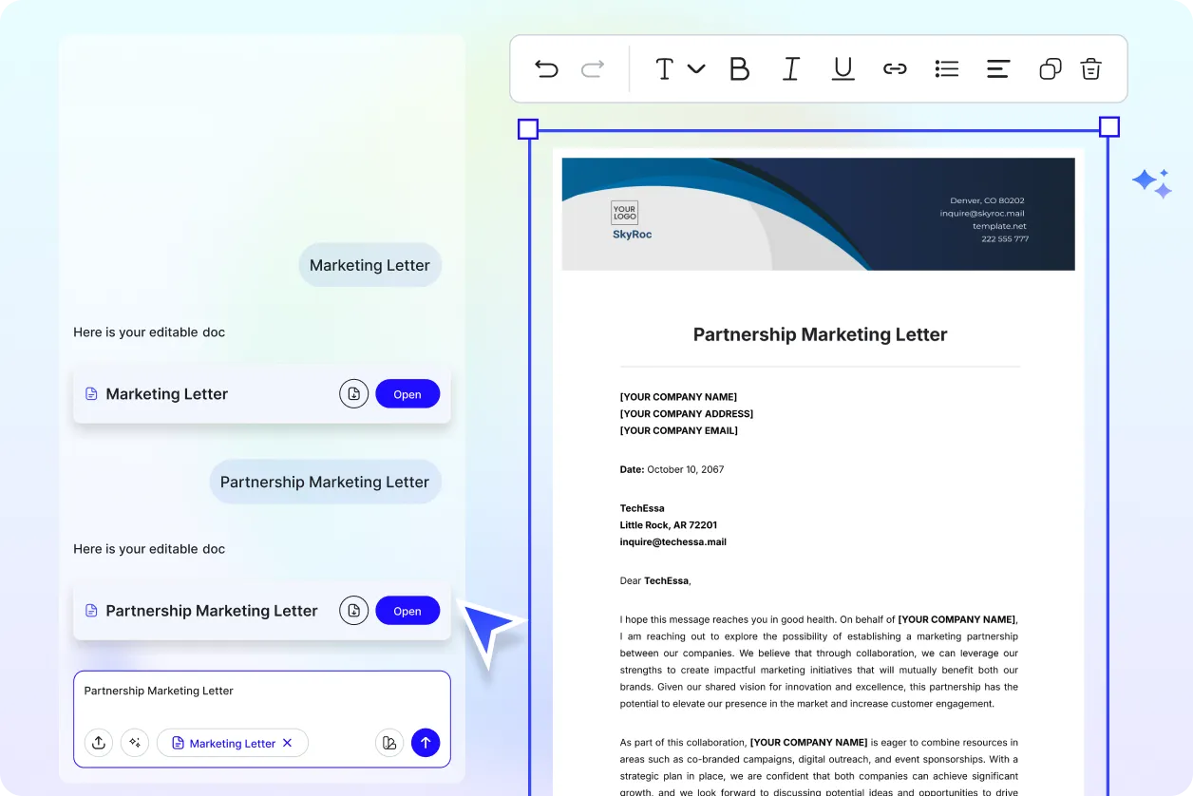1193x796 pixels.
Task: Open text alignment options
Action: 997,68
